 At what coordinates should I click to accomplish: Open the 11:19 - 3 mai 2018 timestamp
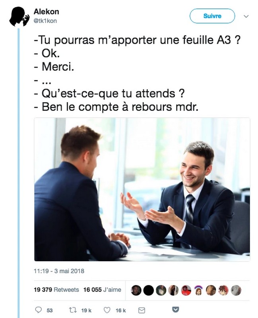59,271
